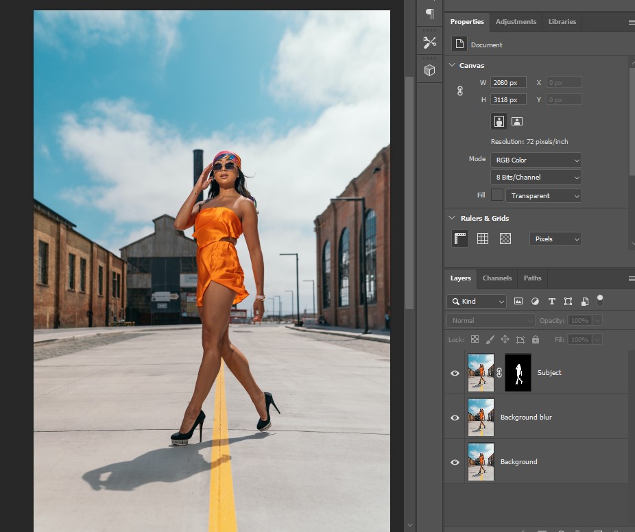Select the Background layer by name

point(518,462)
